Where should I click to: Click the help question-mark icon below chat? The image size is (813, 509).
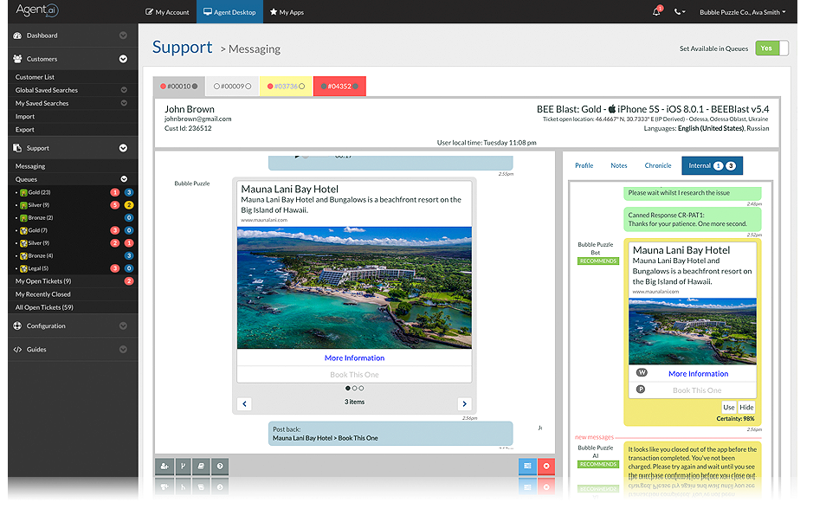(220, 467)
